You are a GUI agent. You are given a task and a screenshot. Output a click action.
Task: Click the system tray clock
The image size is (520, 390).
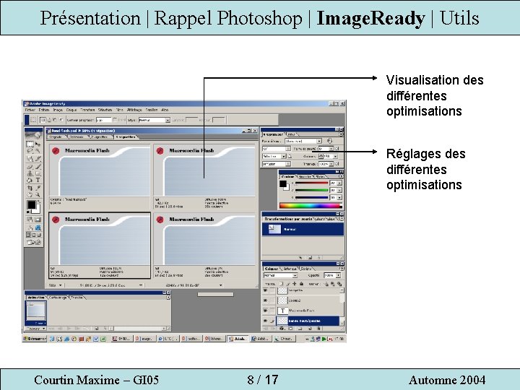tap(339, 339)
